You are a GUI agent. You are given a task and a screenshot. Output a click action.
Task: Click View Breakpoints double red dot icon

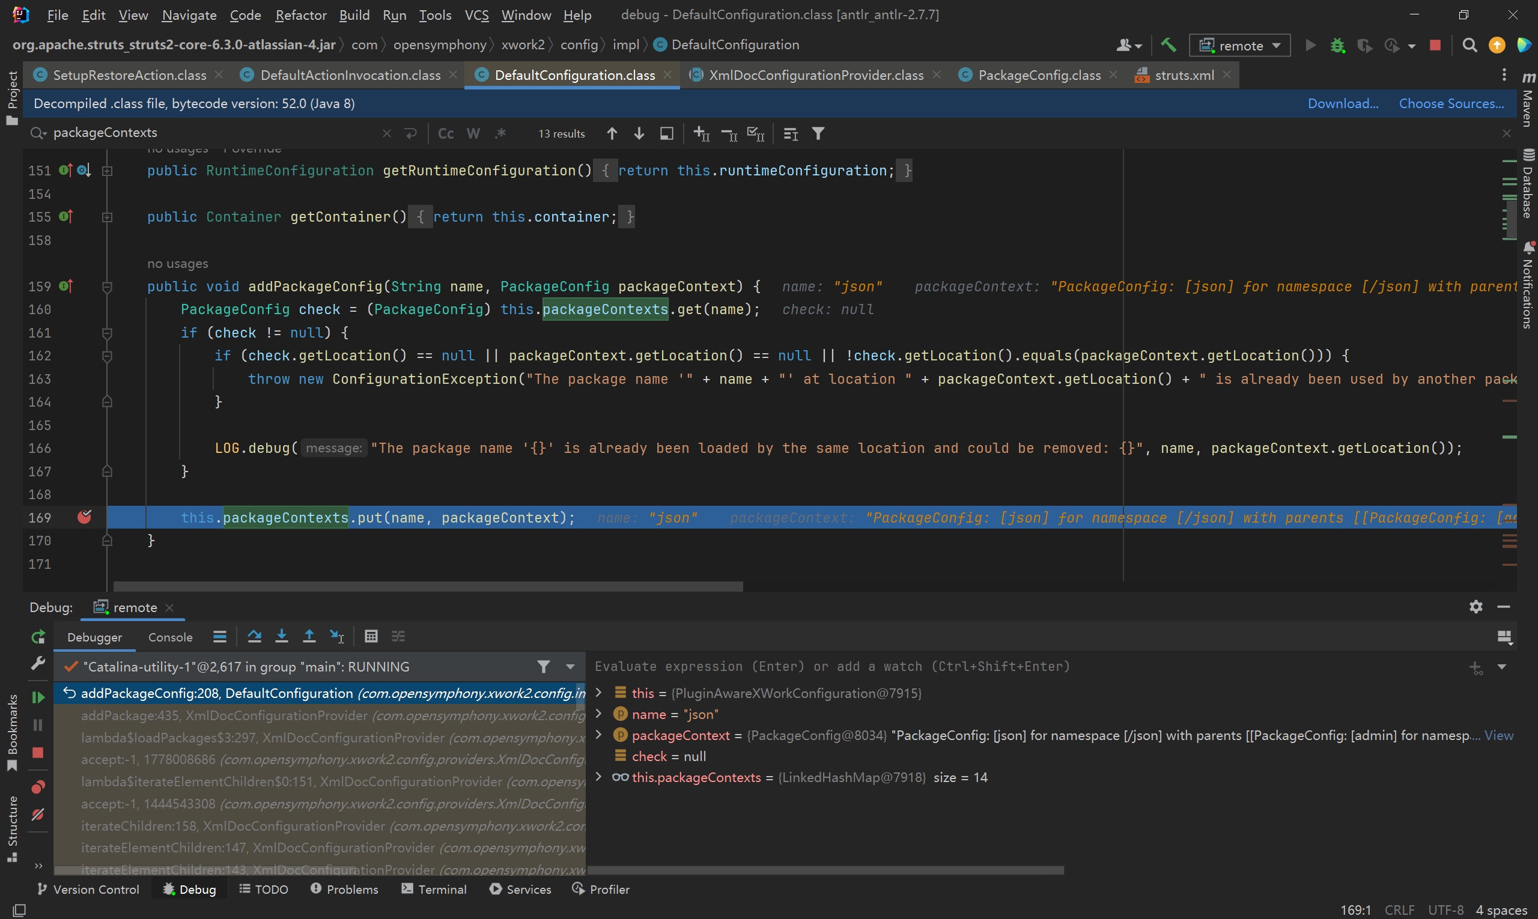pos(38,787)
